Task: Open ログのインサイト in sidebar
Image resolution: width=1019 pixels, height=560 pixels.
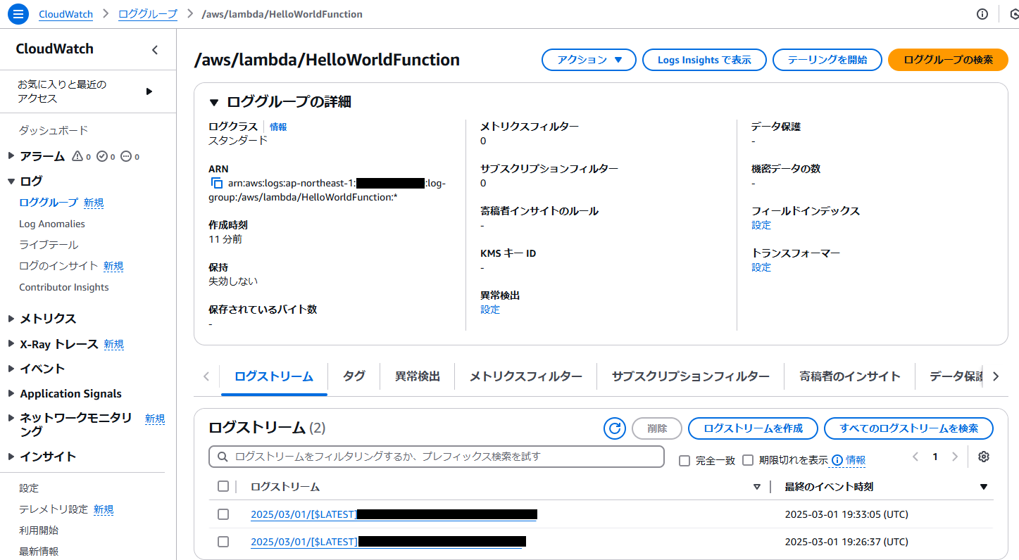Action: [x=58, y=266]
